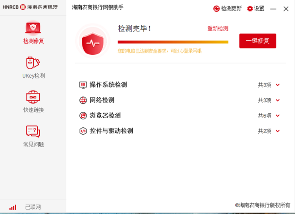Click the 检测更新 text label
This screenshot has width=295, height=214.
(231, 9)
